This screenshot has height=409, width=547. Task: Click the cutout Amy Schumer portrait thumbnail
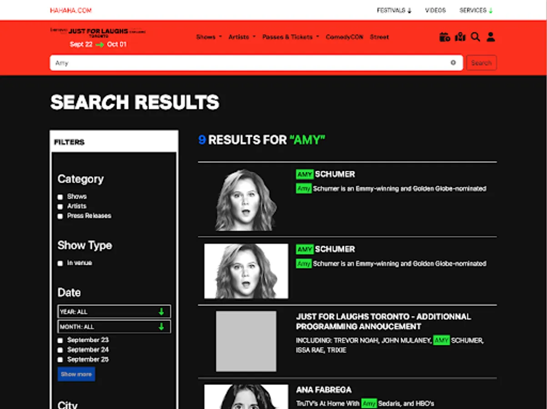246,200
